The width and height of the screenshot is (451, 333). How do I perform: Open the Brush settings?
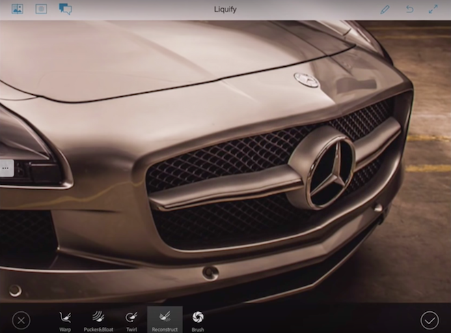pos(198,321)
